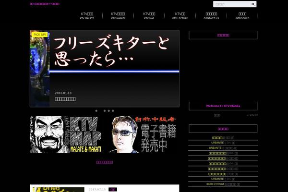Click the Welcome to KTV Manila heading
The width and height of the screenshot is (288, 192).
[223, 106]
